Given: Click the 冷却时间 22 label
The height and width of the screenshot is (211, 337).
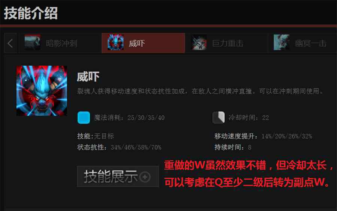Looking at the screenshot, I should click(249, 118).
